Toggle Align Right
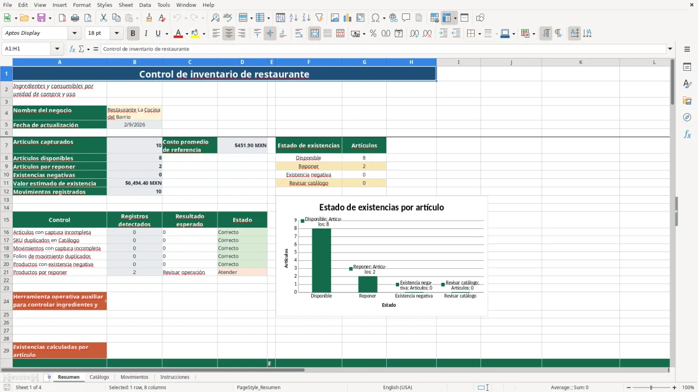Viewport: 698px width, 392px height. pyautogui.click(x=241, y=34)
